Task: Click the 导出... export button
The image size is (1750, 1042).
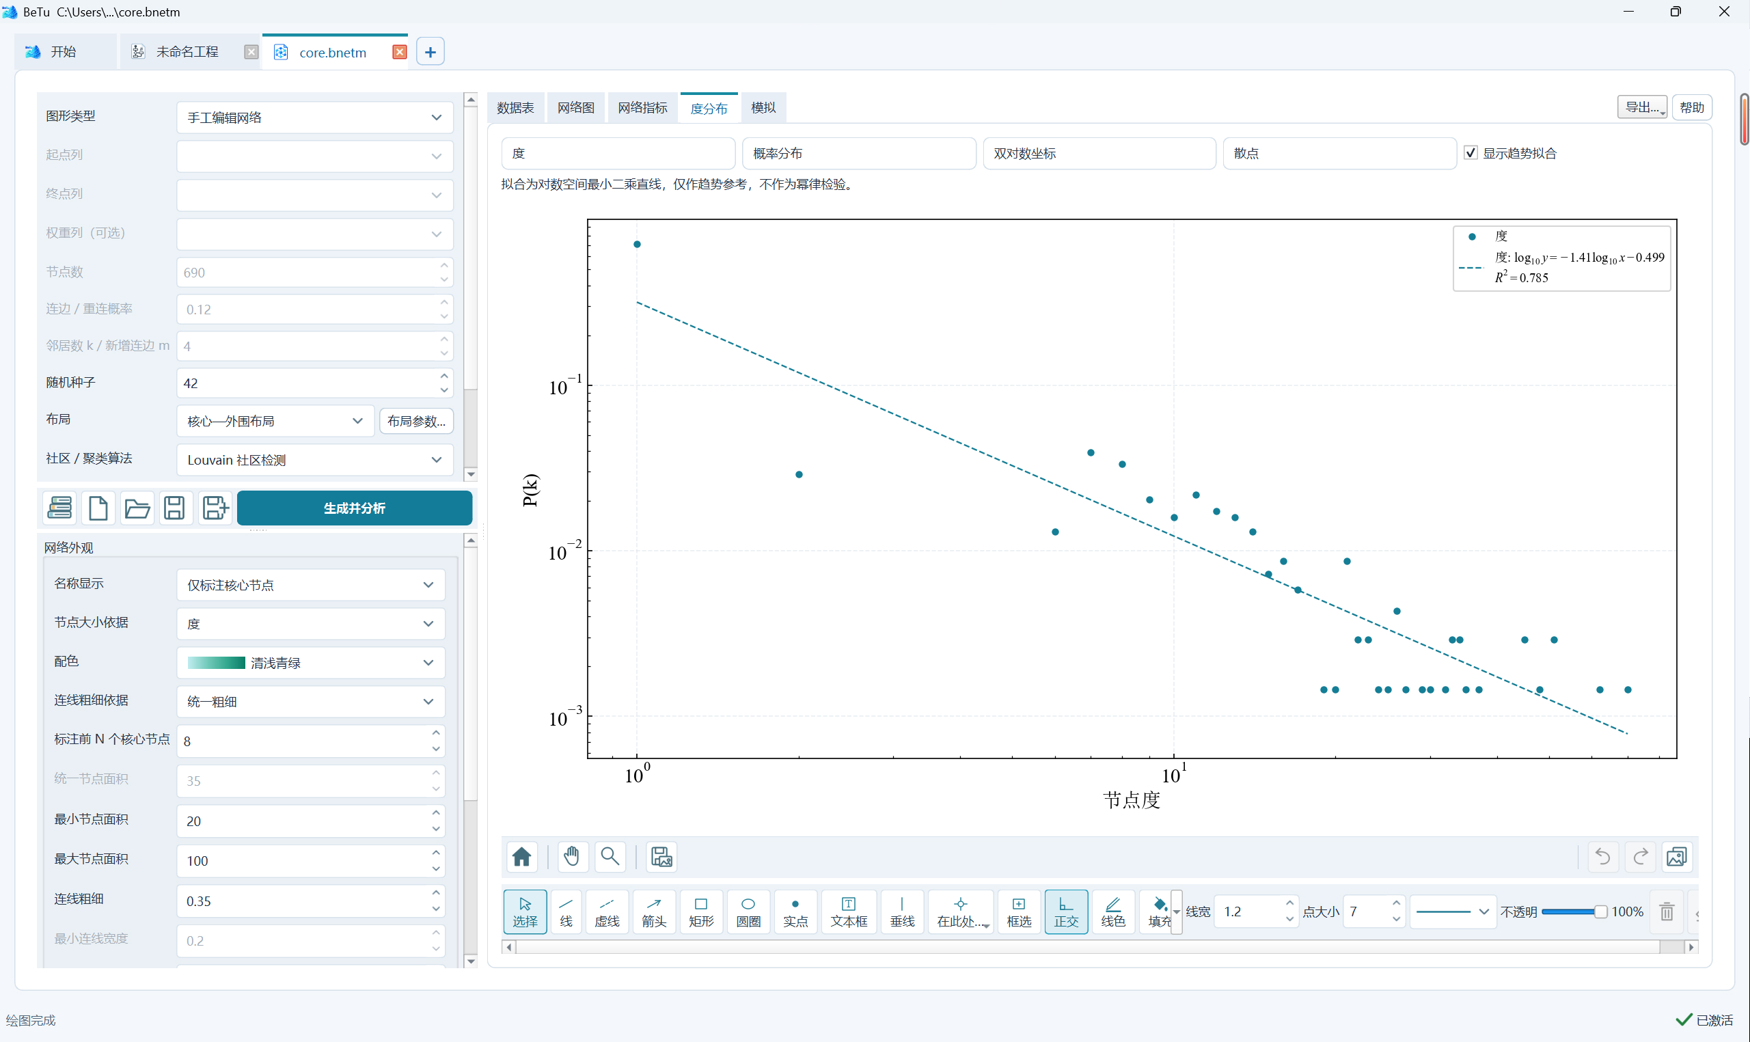Action: coord(1642,107)
